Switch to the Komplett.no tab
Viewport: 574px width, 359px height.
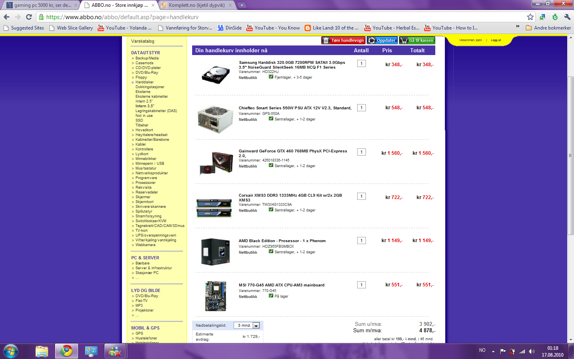point(197,5)
